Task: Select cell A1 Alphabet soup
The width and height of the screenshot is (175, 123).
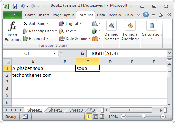Action: point(33,68)
